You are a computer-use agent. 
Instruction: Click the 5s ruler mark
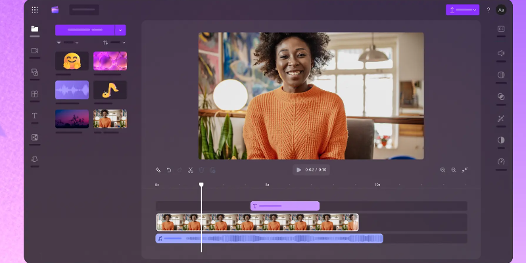[x=268, y=185]
